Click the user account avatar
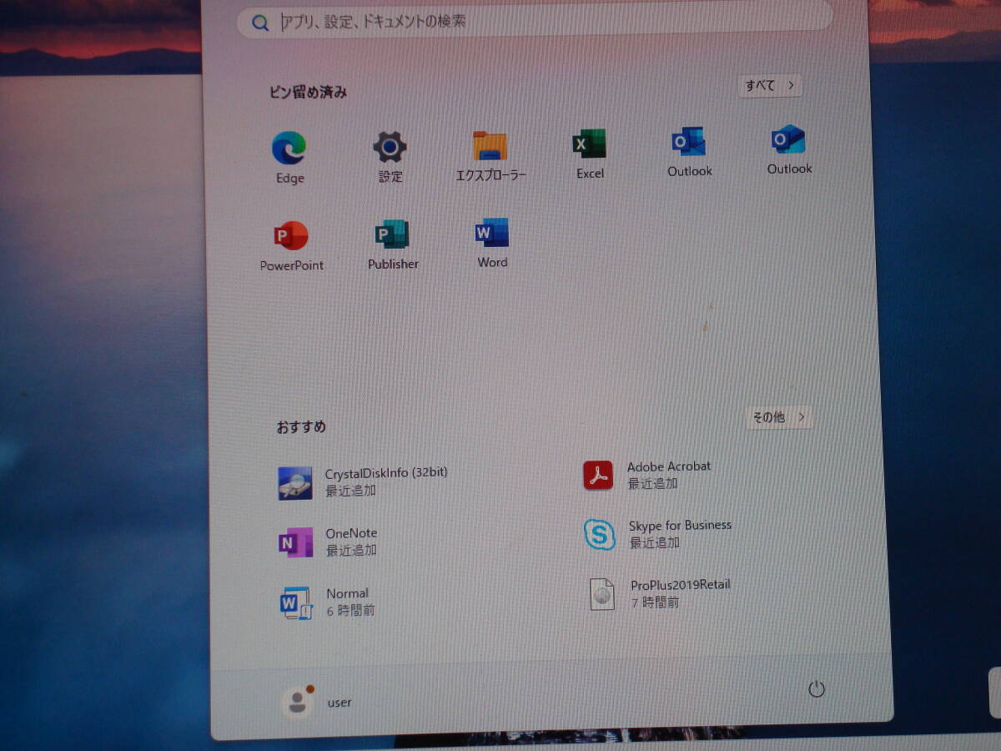This screenshot has width=1001, height=751. coord(297,703)
